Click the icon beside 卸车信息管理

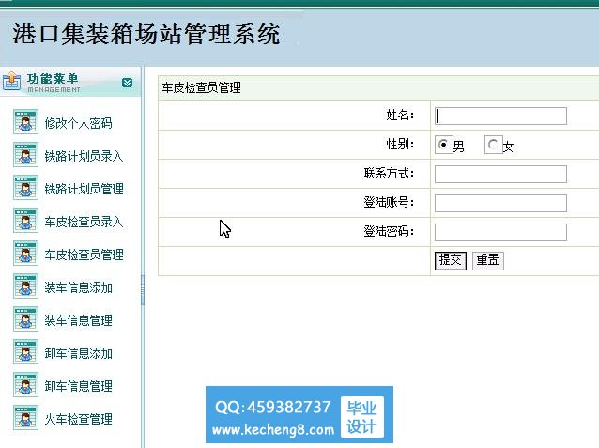(x=25, y=385)
